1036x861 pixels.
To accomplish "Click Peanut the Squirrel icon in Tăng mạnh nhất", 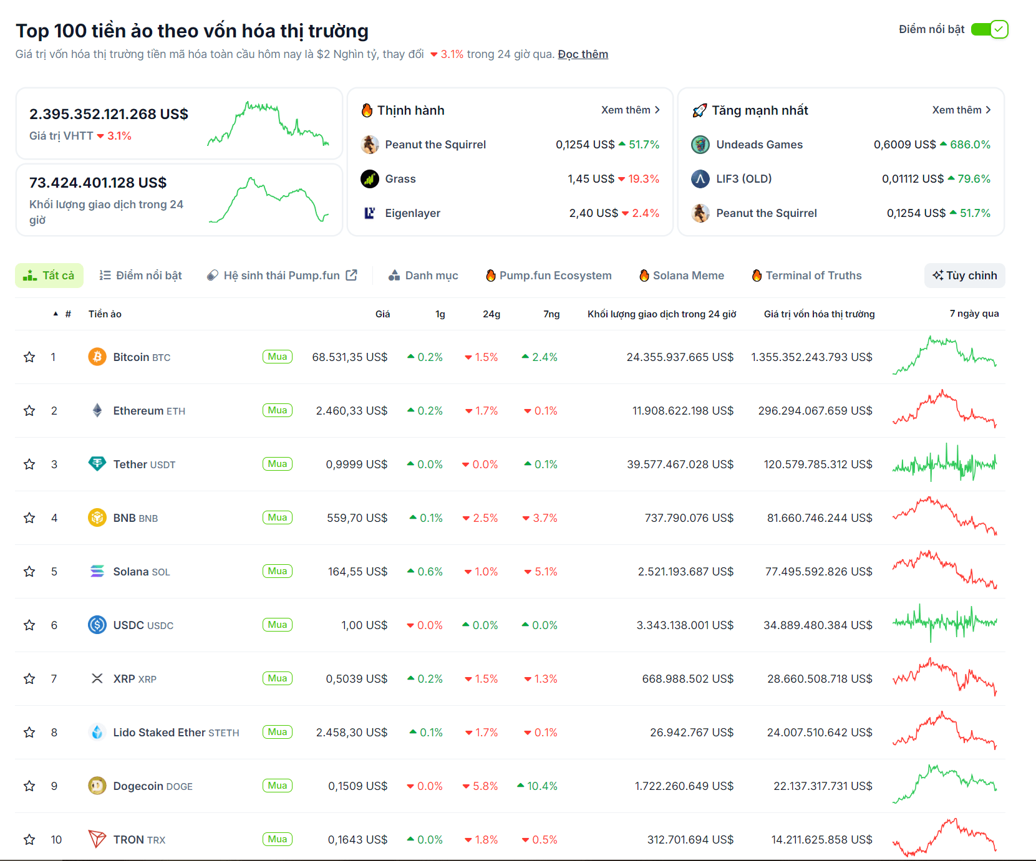I will [x=700, y=213].
